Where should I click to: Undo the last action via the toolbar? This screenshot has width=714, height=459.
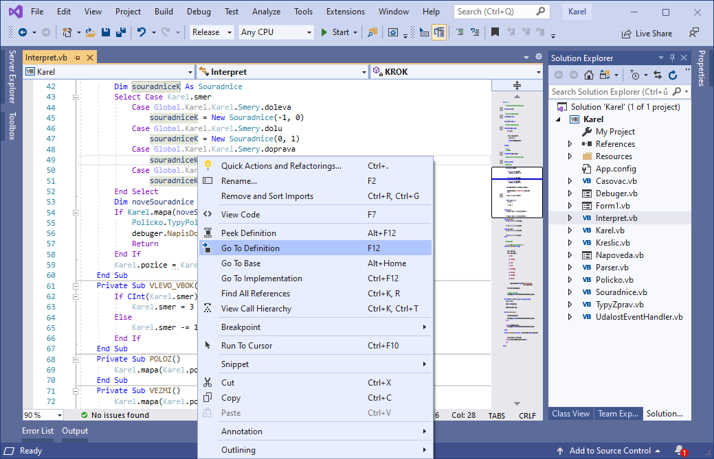(142, 32)
